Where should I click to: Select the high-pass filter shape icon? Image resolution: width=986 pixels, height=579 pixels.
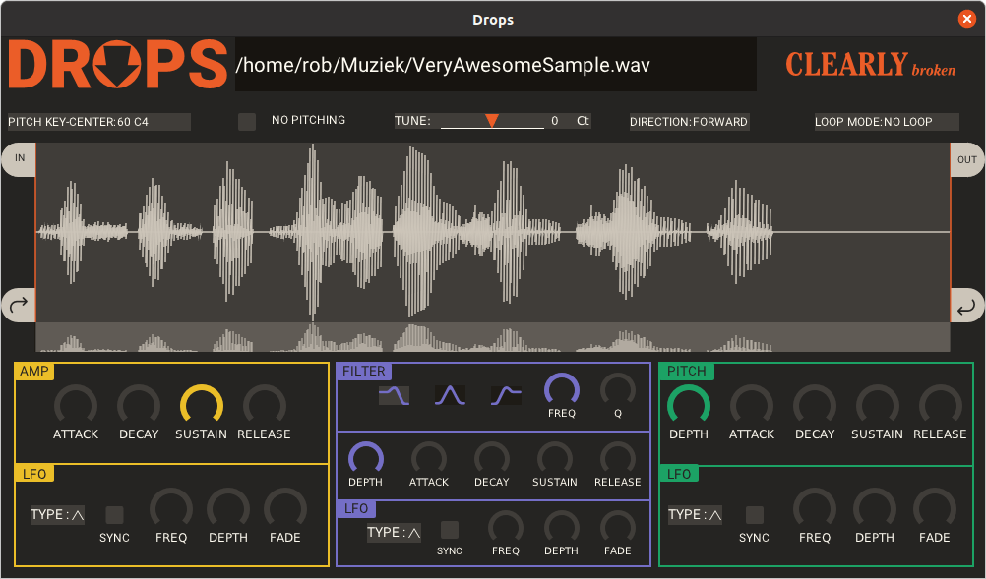point(506,395)
